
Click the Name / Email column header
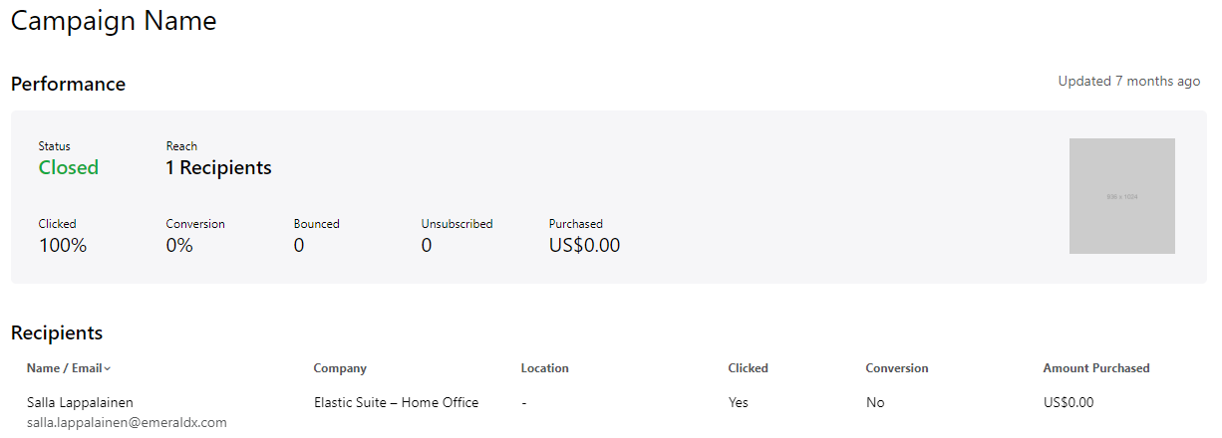pos(65,368)
